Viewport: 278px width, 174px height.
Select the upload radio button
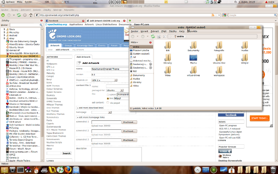tap(108, 95)
